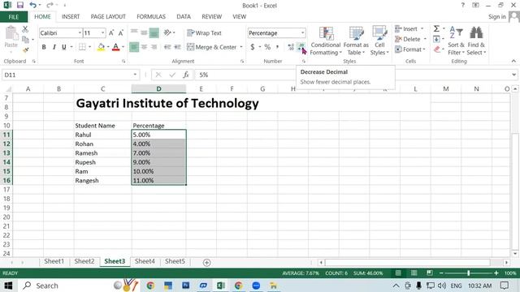
Task: Click Sign in link
Action: click(497, 16)
